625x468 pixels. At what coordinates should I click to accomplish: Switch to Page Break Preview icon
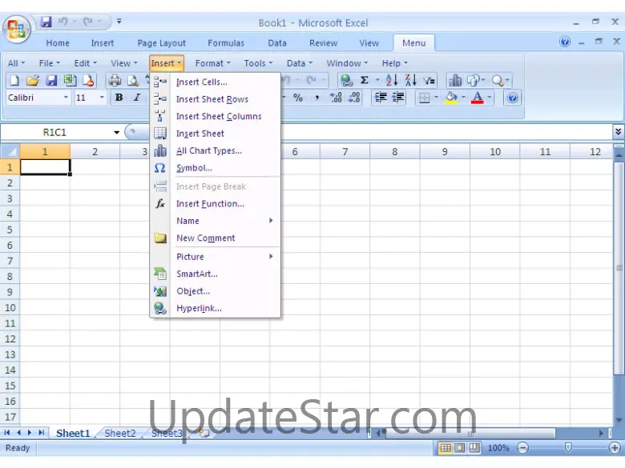474,448
